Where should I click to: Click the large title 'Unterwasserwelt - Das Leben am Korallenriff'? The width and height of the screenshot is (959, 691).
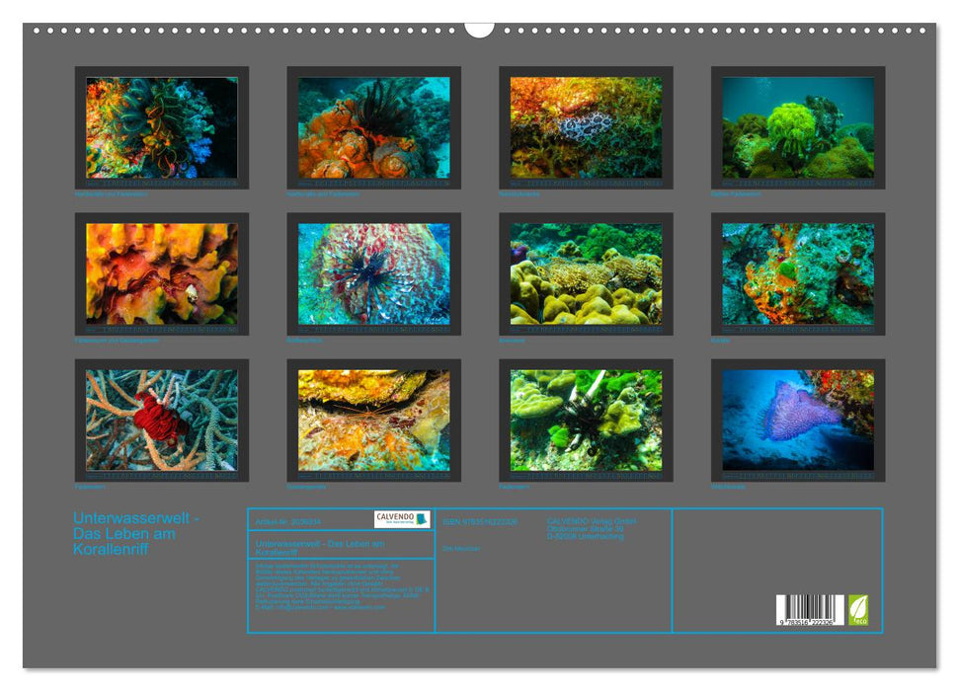coord(136,534)
